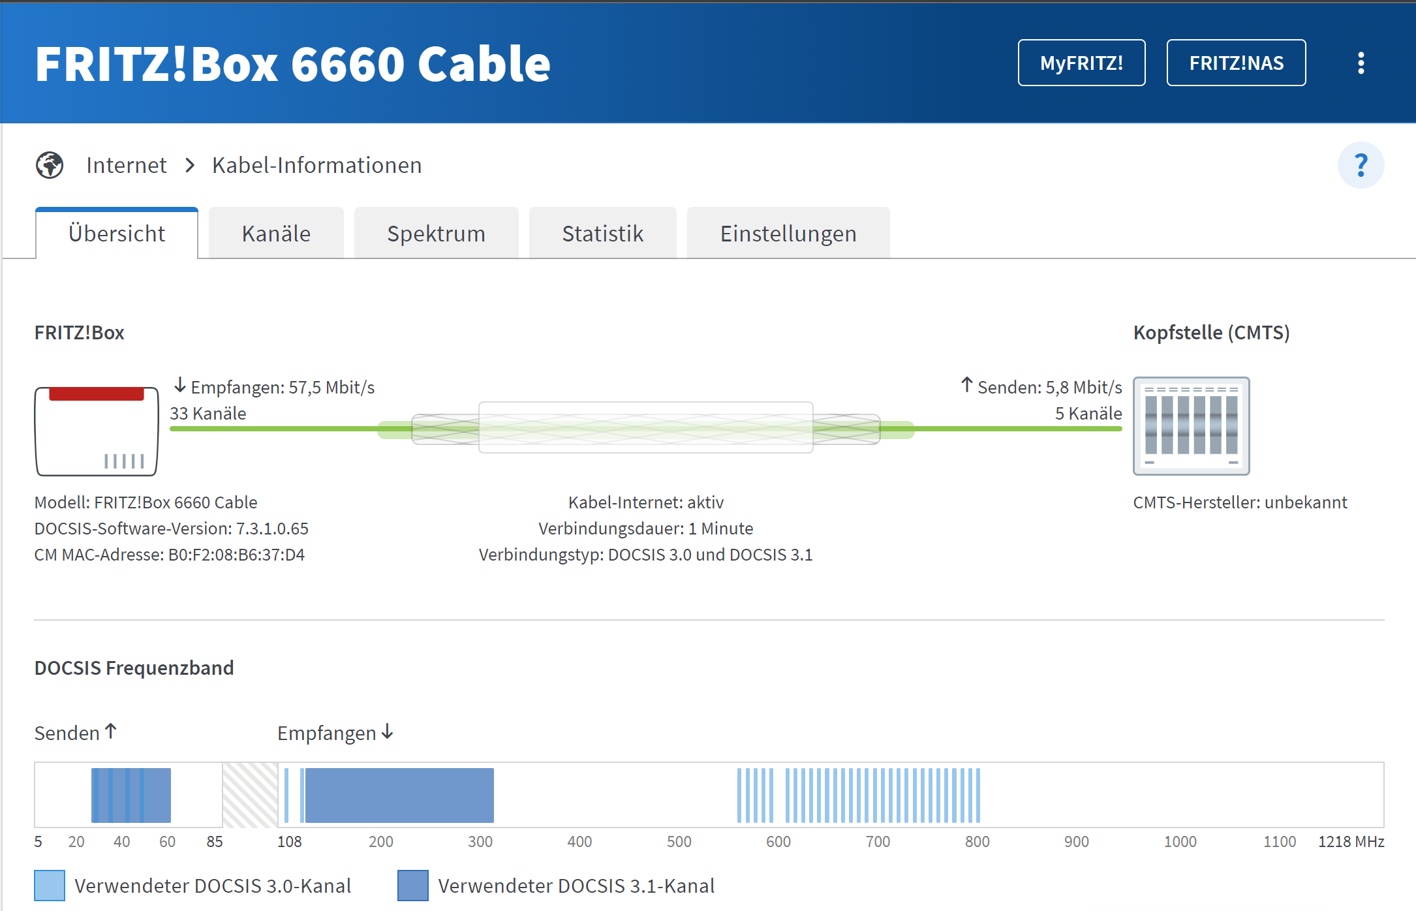Image resolution: width=1416 pixels, height=911 pixels.
Task: Go to the Internet breadcrumb link
Action: pos(126,165)
